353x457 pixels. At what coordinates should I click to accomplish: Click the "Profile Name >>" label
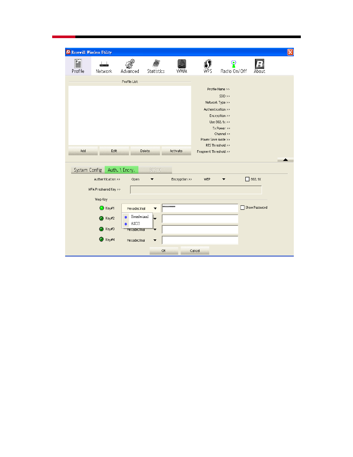[x=218, y=89]
